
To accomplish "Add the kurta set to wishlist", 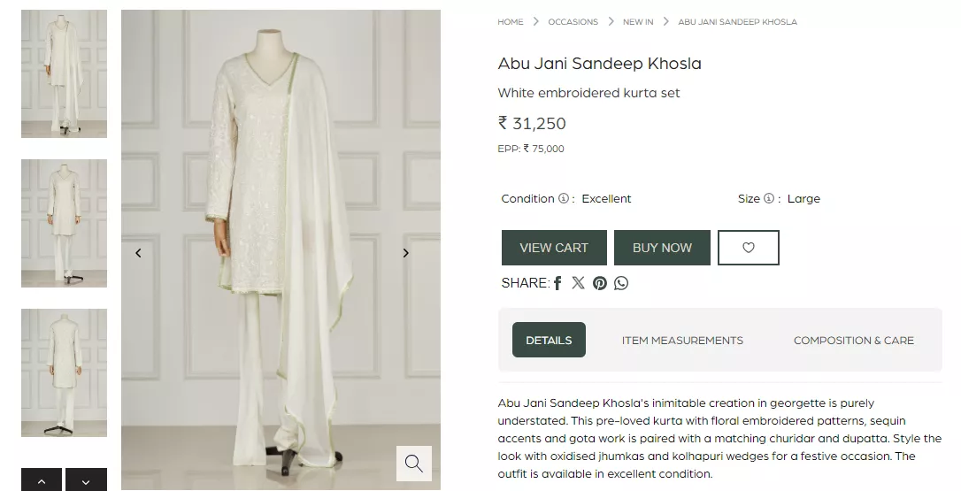I will click(748, 248).
